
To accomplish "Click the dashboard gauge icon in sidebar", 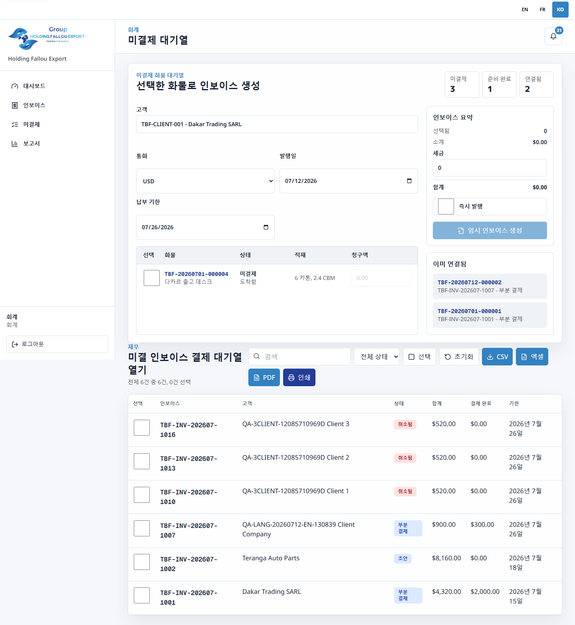I will coord(15,86).
